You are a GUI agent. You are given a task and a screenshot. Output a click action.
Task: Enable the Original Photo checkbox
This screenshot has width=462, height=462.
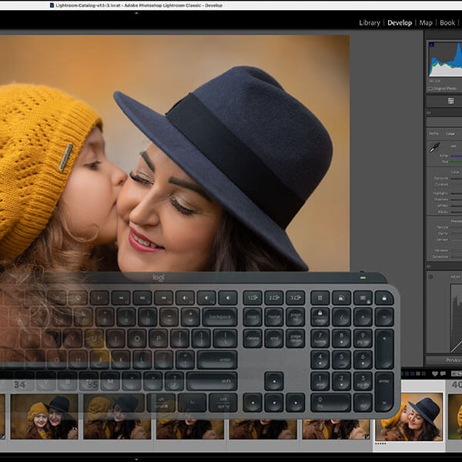pos(430,89)
